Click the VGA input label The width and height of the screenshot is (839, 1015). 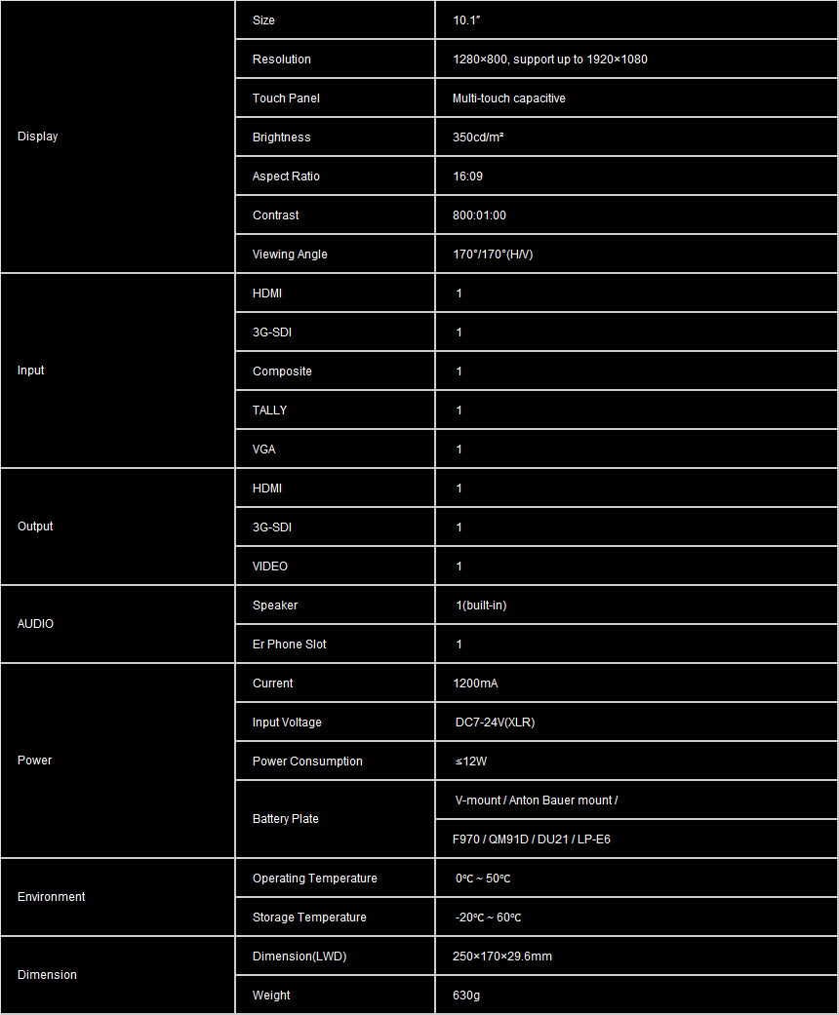click(263, 449)
